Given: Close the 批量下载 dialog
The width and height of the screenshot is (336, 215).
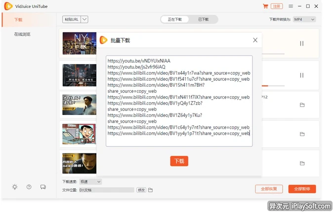Looking at the screenshot, I should point(255,40).
